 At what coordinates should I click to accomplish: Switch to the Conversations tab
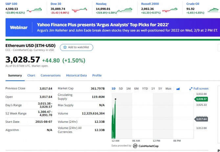pyautogui.click(x=51, y=76)
